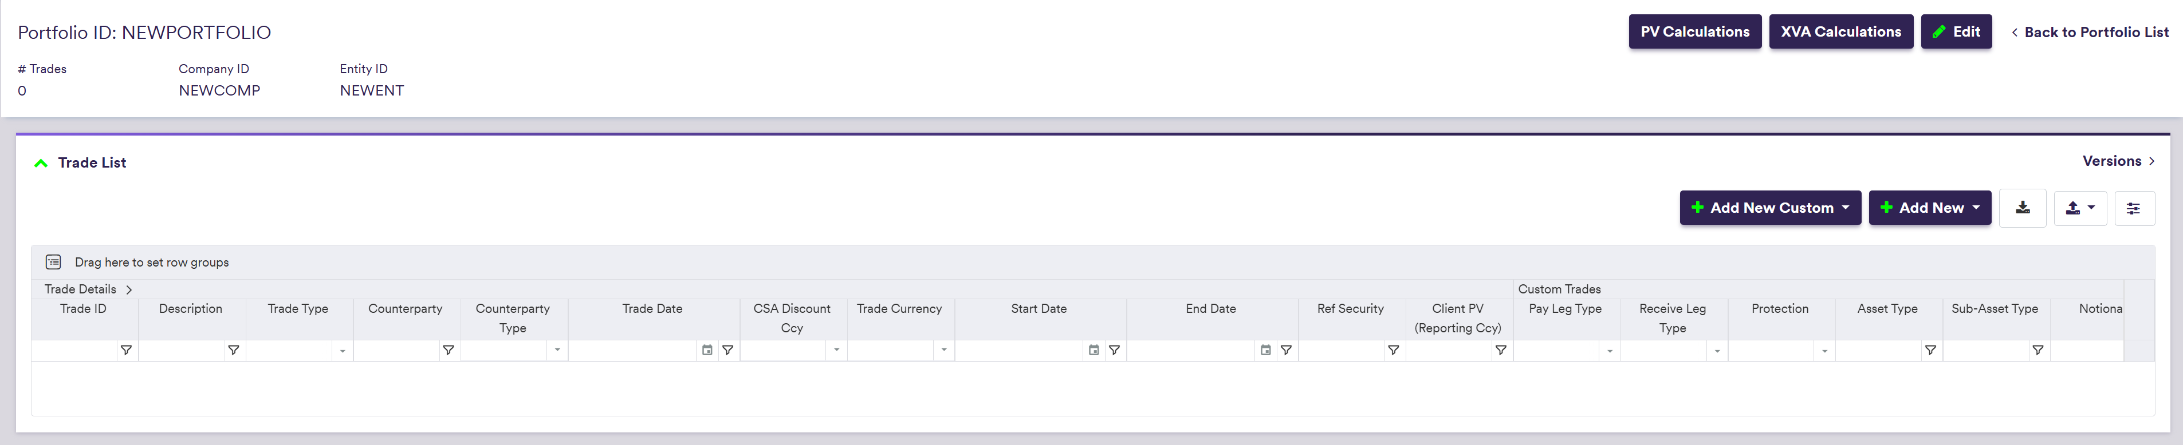Click the Trade ID filter icon
The width and height of the screenshot is (2183, 445).
tap(126, 350)
